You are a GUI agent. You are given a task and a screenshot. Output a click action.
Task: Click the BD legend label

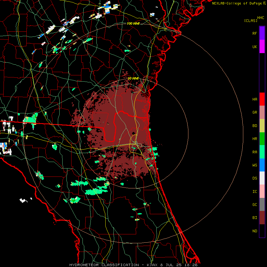tap(255, 126)
